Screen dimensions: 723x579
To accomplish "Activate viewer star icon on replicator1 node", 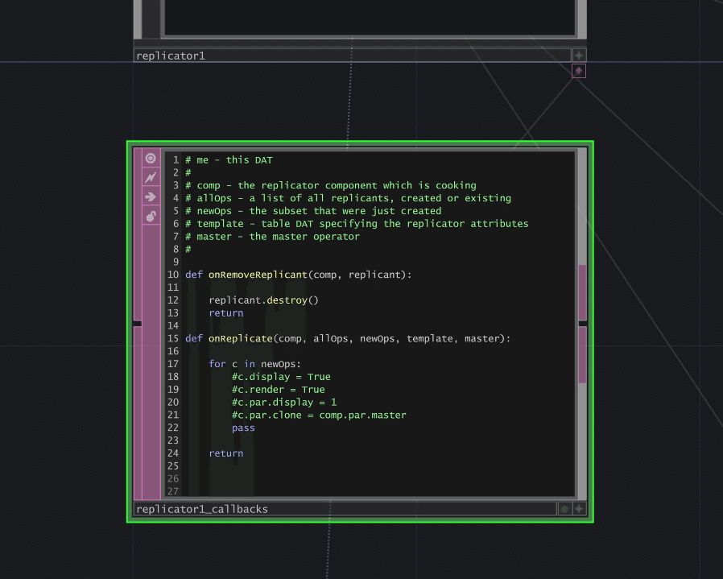I will 579,56.
